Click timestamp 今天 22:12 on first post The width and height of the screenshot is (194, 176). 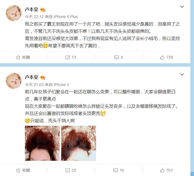point(34,17)
